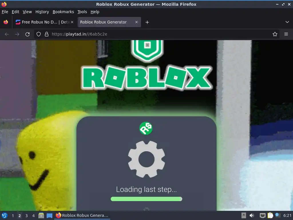Click the green ROBLOX title logo
Viewport: 293px width, 220px height.
[147, 78]
